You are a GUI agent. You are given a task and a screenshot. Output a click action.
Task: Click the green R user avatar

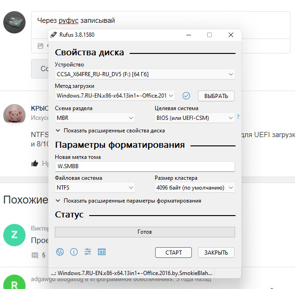[14, 282]
